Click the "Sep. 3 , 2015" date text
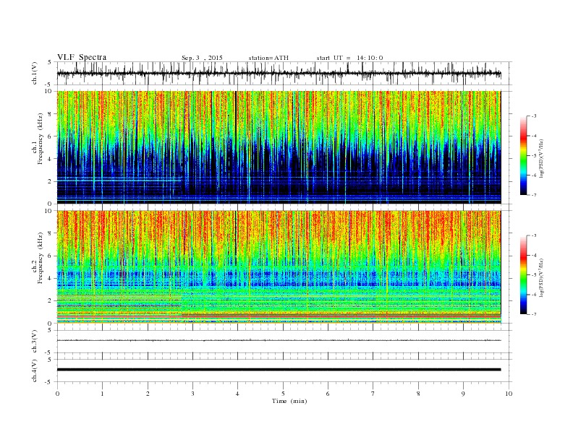The image size is (573, 442). click(x=202, y=58)
